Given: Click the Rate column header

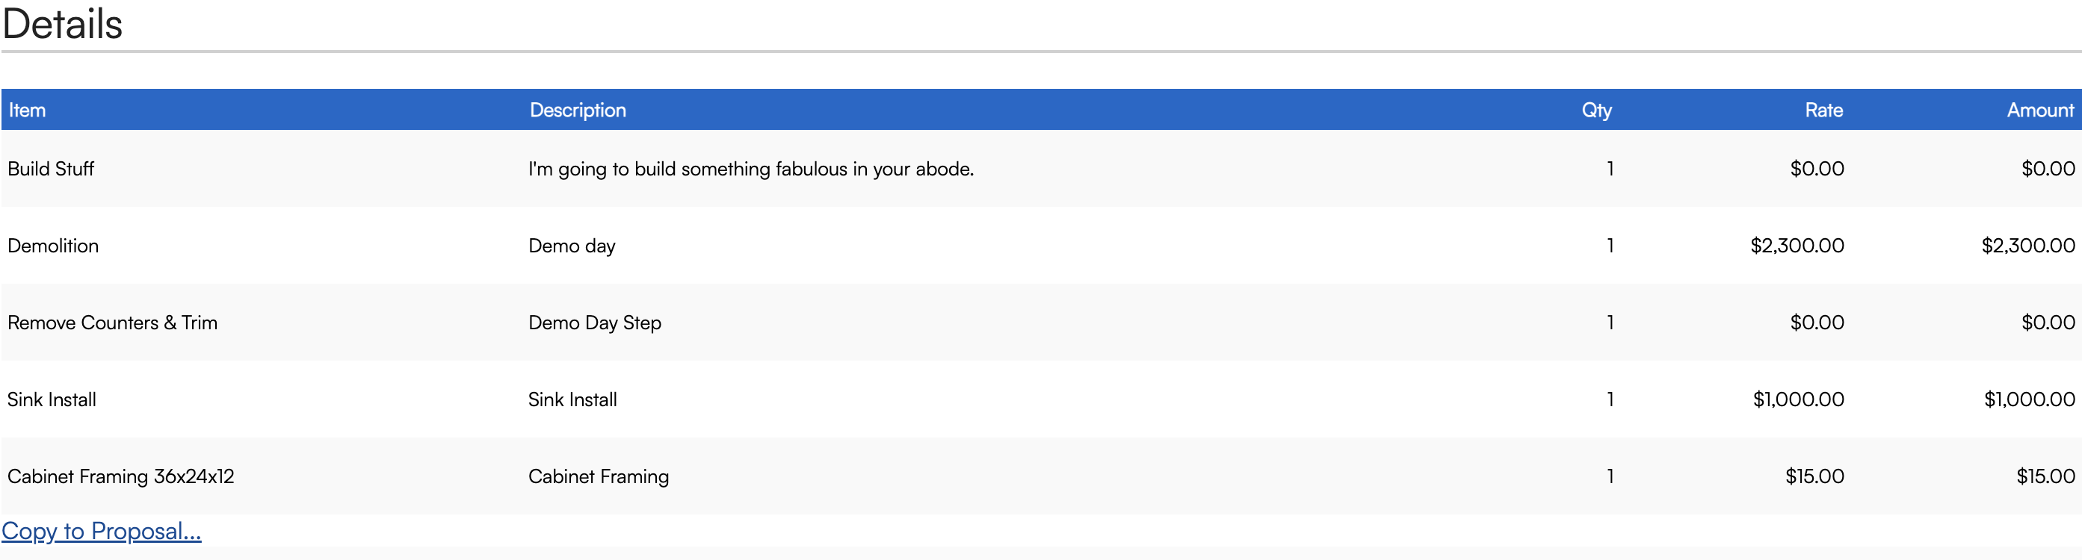Looking at the screenshot, I should tap(1824, 110).
